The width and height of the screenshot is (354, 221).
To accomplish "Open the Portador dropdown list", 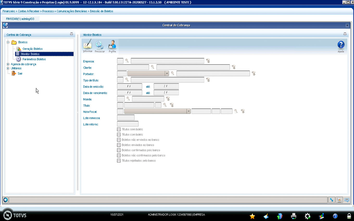I will tap(167, 74).
